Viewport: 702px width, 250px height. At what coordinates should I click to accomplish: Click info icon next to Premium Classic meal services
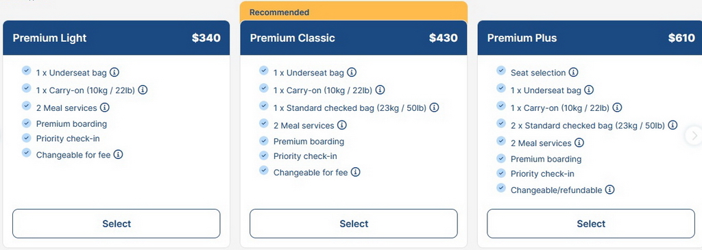click(342, 125)
